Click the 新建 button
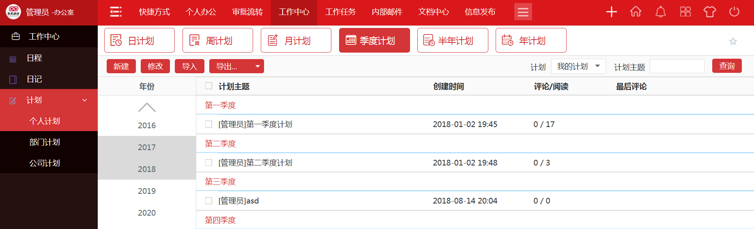The width and height of the screenshot is (754, 229). tap(121, 66)
